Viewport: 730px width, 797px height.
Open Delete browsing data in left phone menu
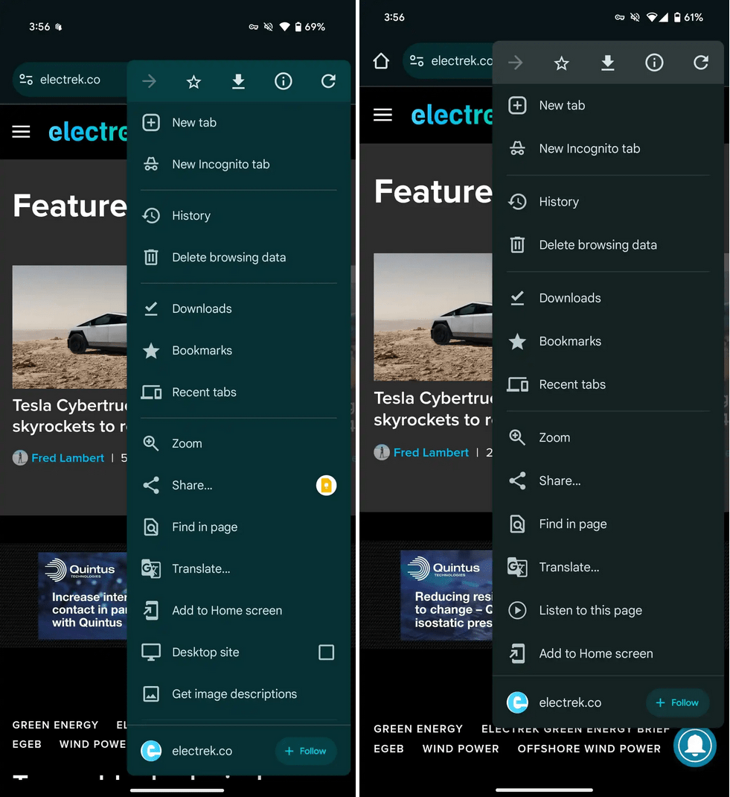239,257
